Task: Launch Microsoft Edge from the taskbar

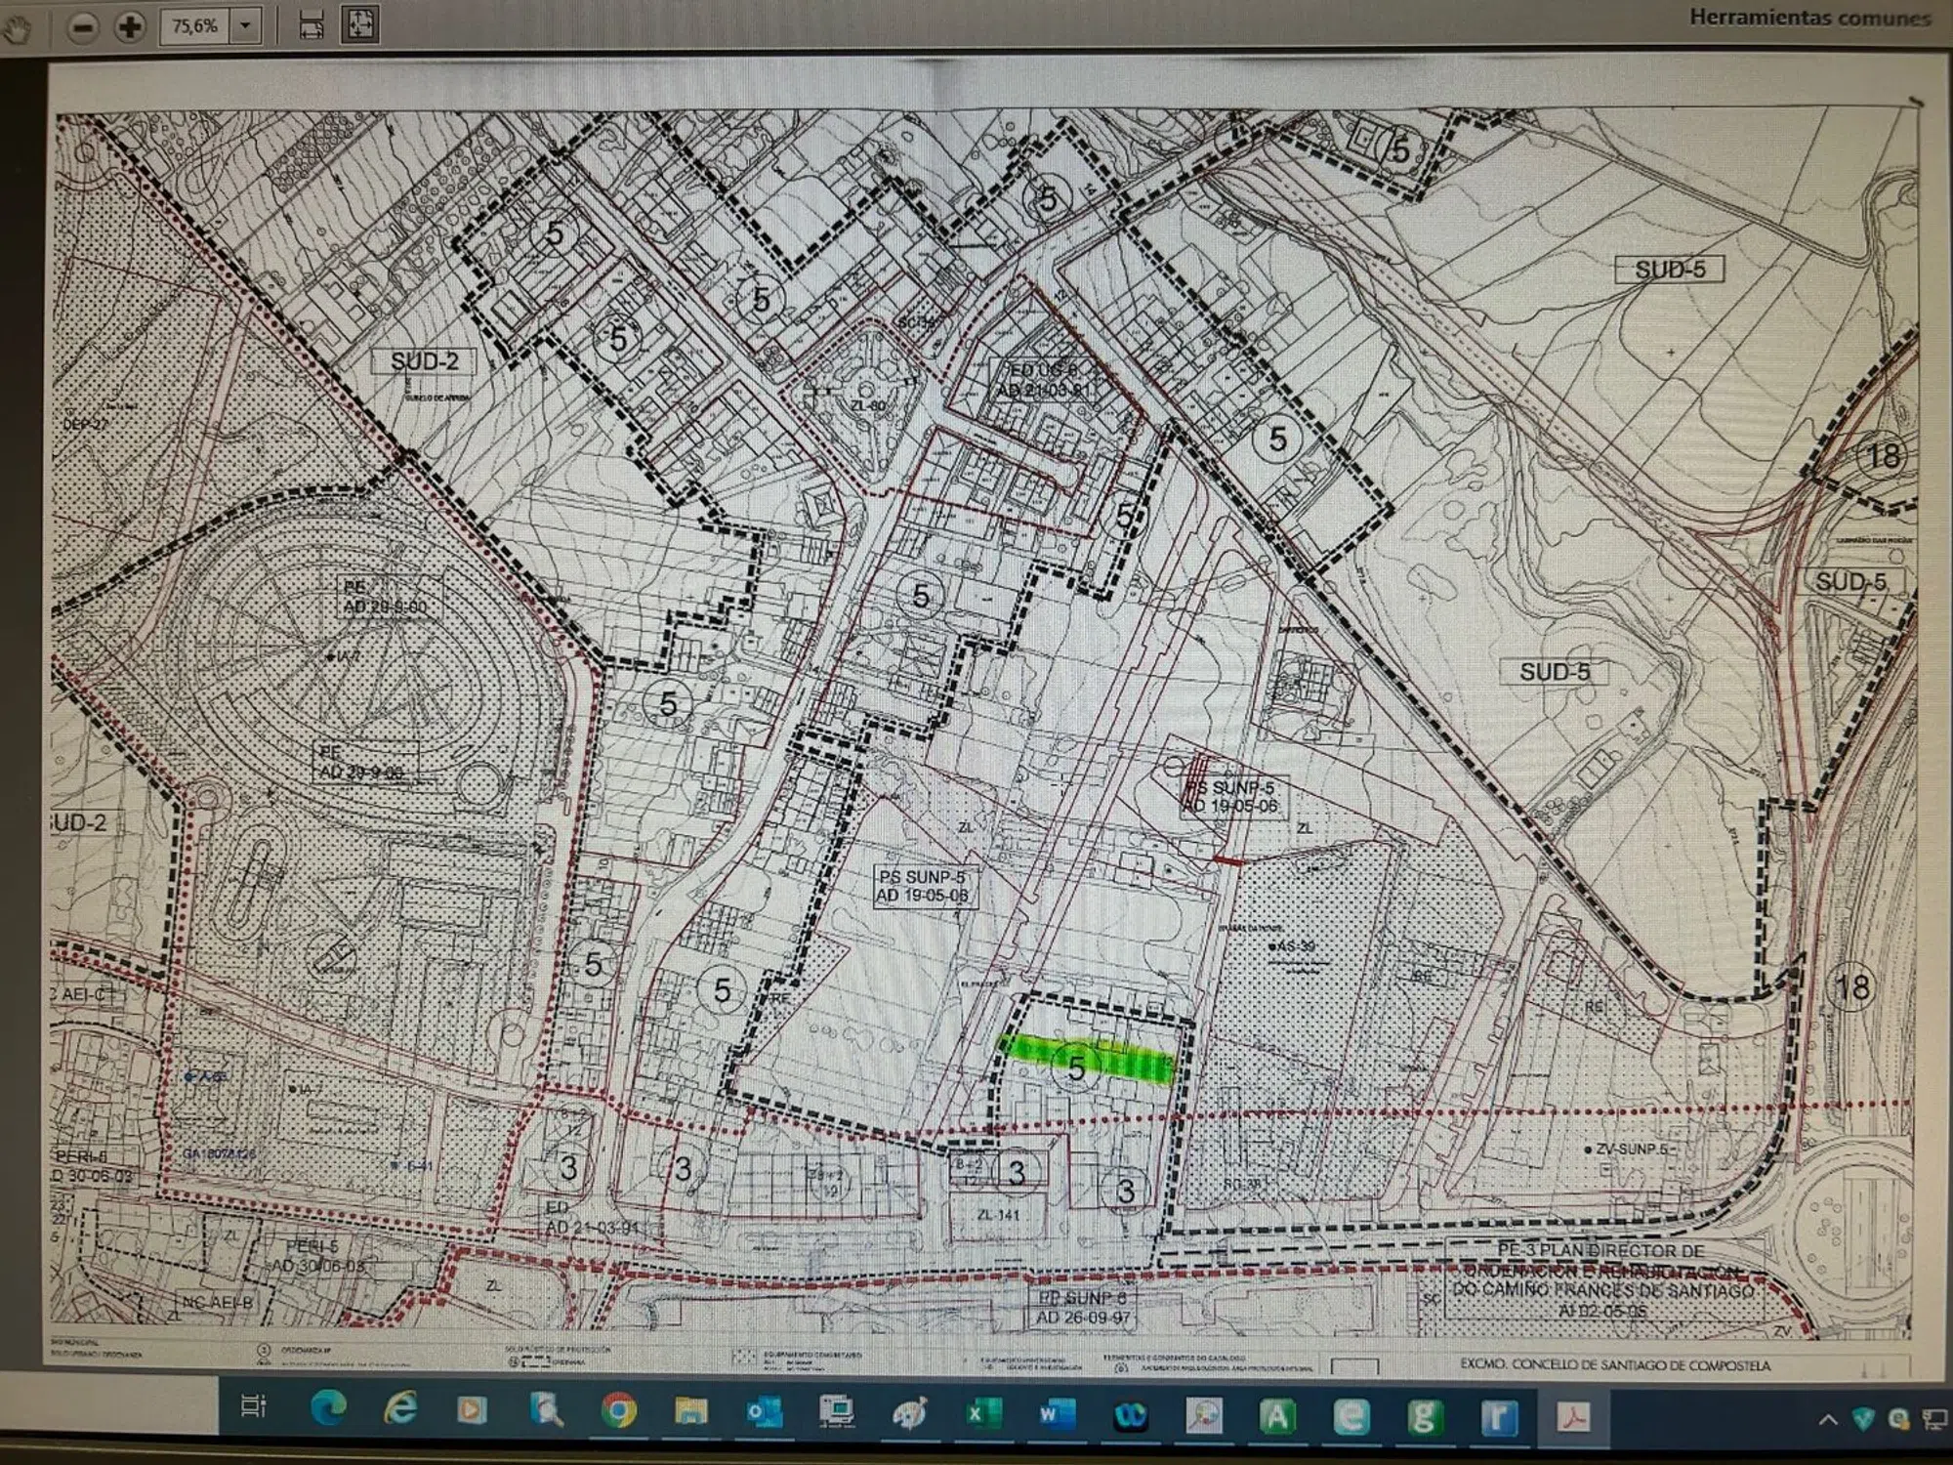Action: tap(327, 1407)
